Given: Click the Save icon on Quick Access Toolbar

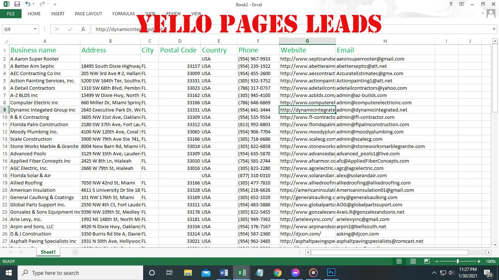Looking at the screenshot, I should pos(17,4).
